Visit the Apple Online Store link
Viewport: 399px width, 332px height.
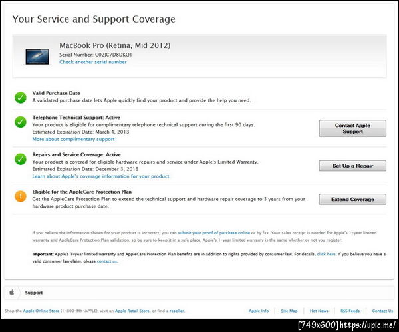pyautogui.click(x=41, y=311)
